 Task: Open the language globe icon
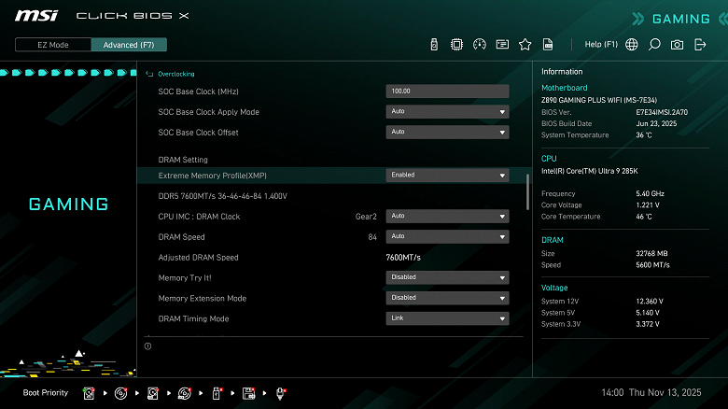click(632, 45)
